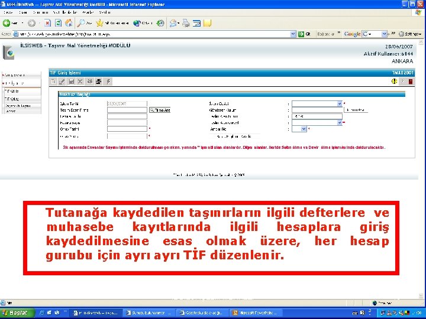This screenshot has width=426, height=319.
Task: Open the Back button history dropdown arrow
Action: (22, 23)
